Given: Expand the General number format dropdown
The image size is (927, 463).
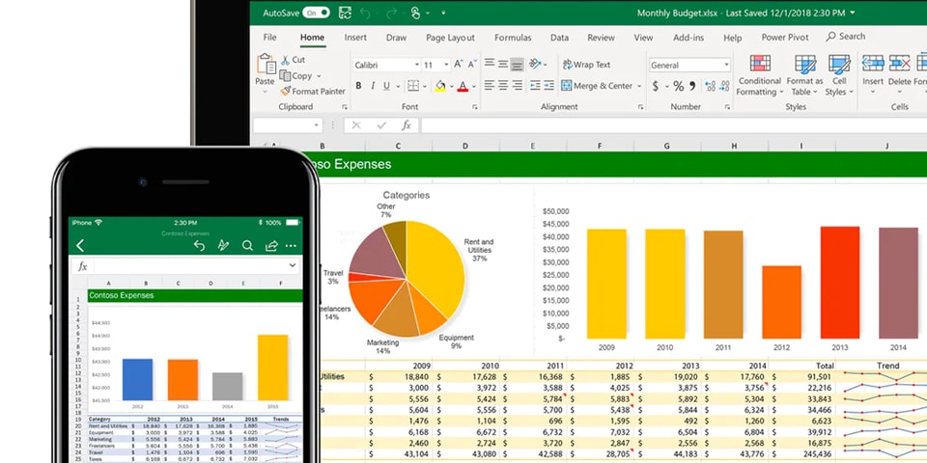Looking at the screenshot, I should click(725, 65).
